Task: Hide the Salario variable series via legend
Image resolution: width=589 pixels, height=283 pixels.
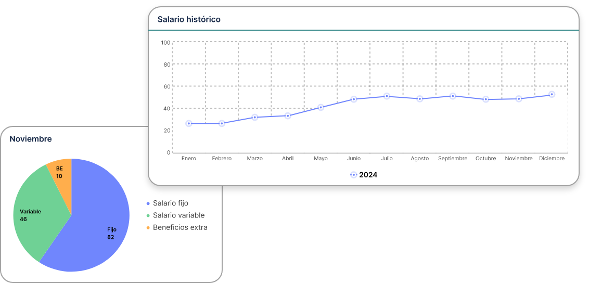Action: [x=178, y=215]
